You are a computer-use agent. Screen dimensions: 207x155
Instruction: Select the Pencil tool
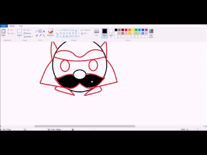(x=37, y=31)
